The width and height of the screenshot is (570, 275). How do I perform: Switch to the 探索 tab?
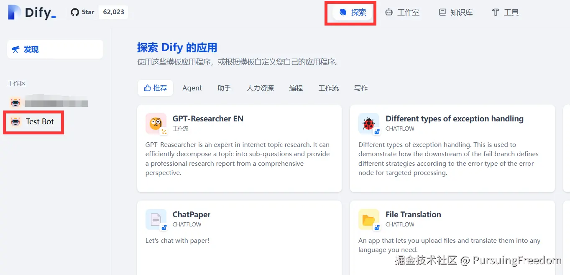(x=353, y=13)
